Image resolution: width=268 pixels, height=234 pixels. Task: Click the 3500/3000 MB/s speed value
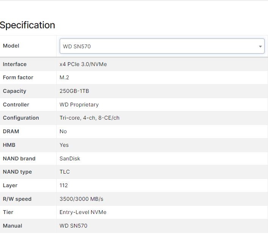(x=81, y=199)
